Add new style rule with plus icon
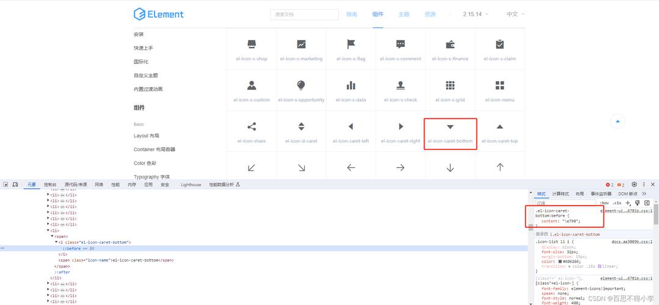Screen dimensions: 659x305 [628, 203]
